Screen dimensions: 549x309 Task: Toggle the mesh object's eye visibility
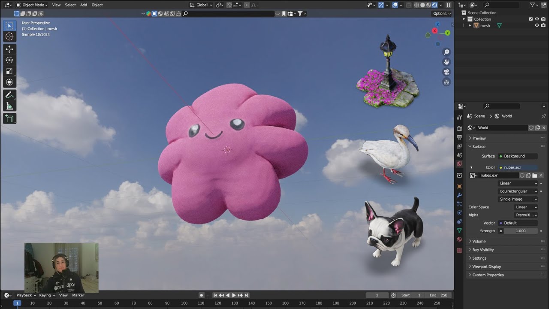click(x=537, y=26)
